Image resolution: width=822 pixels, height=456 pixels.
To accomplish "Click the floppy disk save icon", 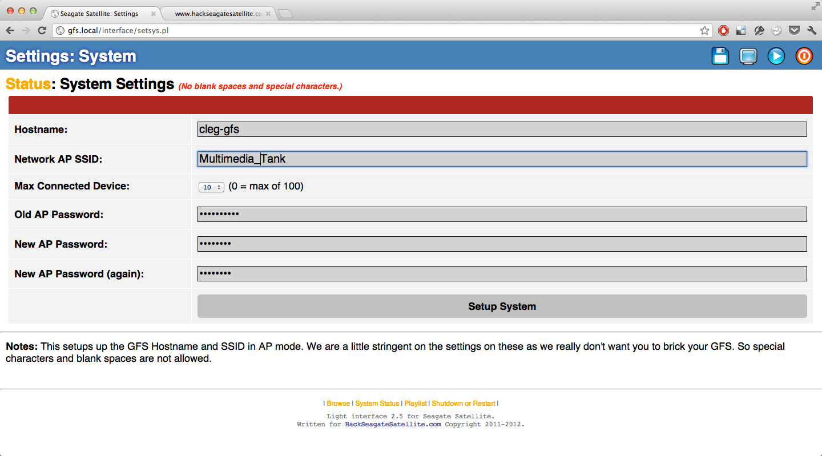I will pyautogui.click(x=720, y=56).
